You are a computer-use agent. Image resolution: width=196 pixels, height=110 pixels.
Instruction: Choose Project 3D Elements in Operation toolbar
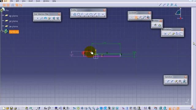pyautogui.click(x=184, y=81)
